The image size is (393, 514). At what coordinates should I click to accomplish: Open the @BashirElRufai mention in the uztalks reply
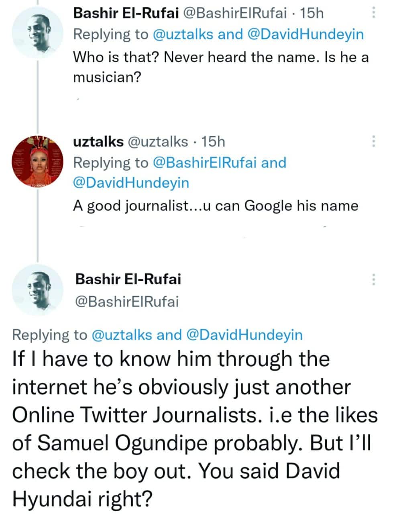(x=205, y=163)
